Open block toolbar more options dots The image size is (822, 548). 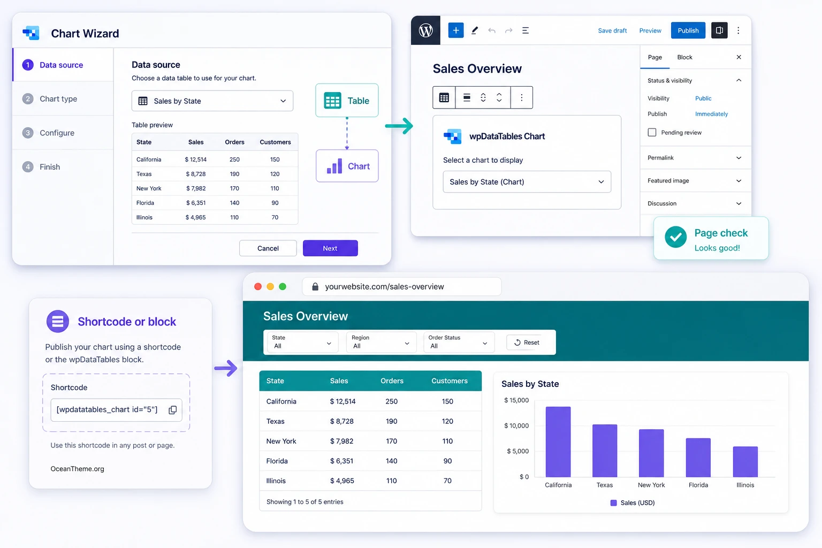(522, 97)
